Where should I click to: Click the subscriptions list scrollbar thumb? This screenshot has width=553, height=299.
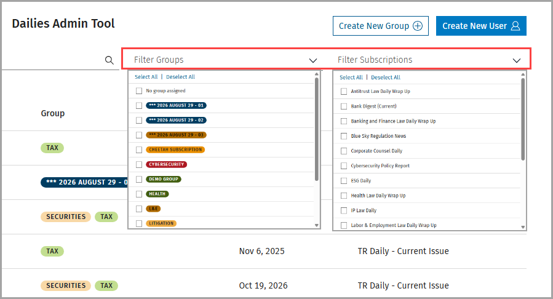pyautogui.click(x=523, y=119)
